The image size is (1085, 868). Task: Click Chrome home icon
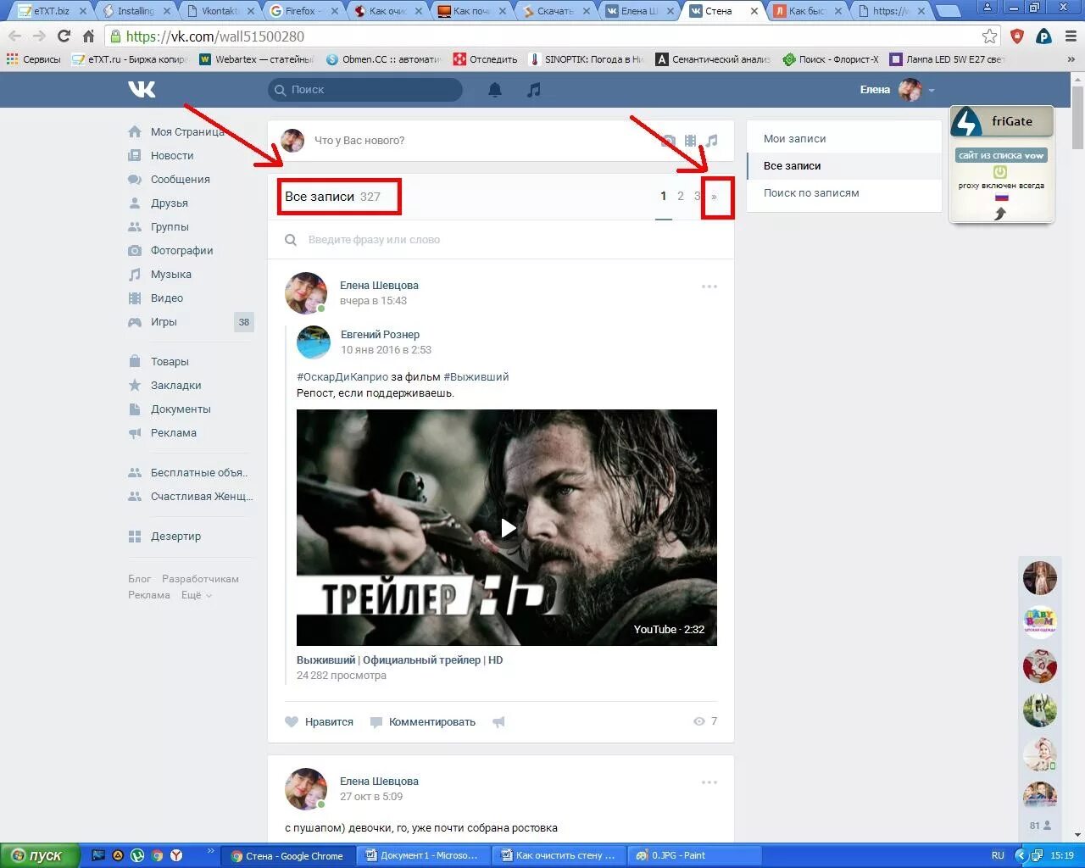88,36
